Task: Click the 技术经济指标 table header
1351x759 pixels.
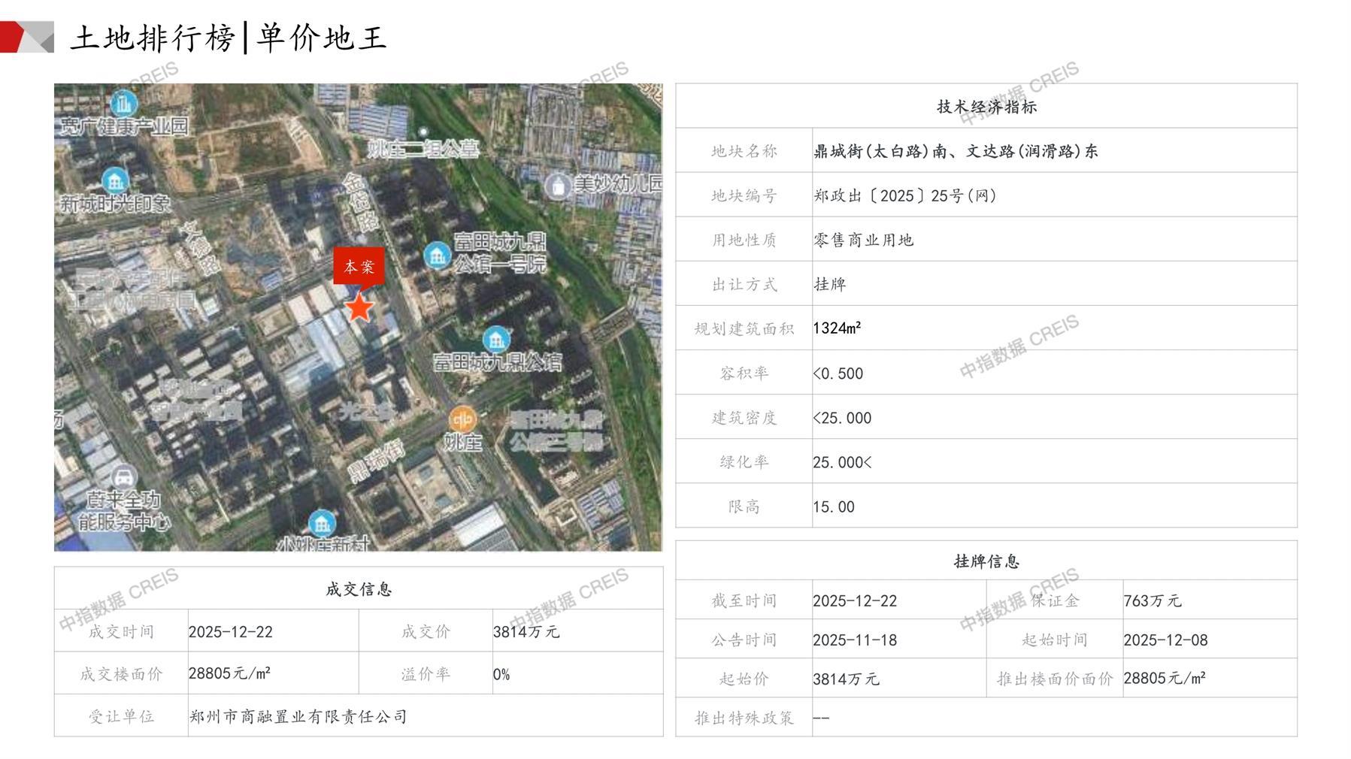Action: [986, 107]
